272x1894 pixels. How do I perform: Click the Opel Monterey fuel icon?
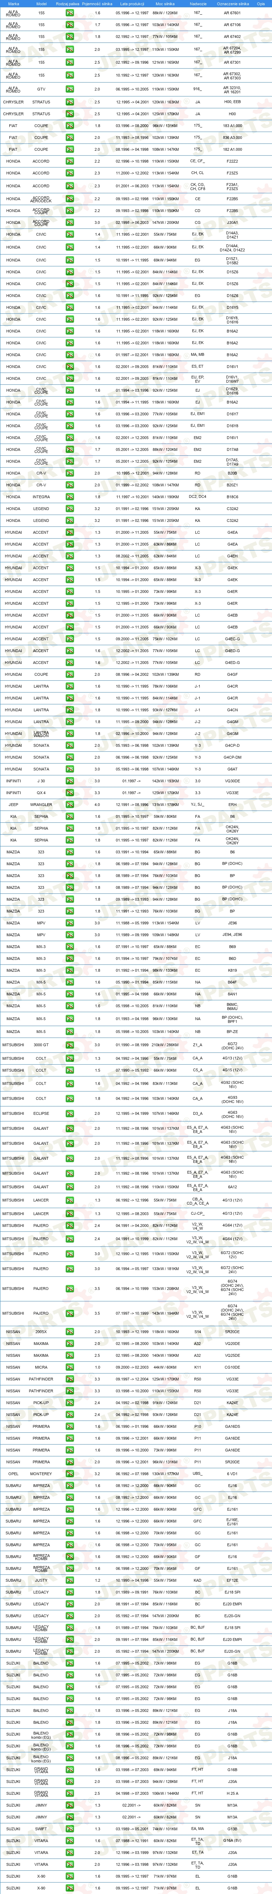(70, 1473)
